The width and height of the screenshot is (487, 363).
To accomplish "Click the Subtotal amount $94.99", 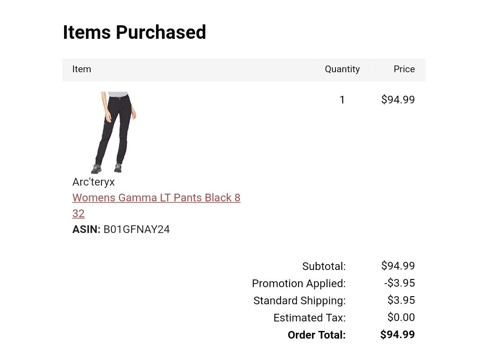I will [x=398, y=265].
